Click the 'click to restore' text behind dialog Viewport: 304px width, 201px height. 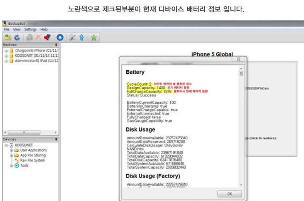pos(263,138)
